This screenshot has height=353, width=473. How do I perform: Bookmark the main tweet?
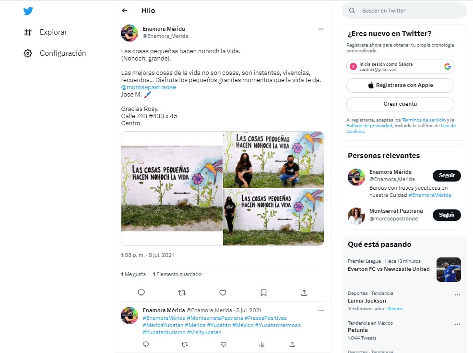[263, 292]
